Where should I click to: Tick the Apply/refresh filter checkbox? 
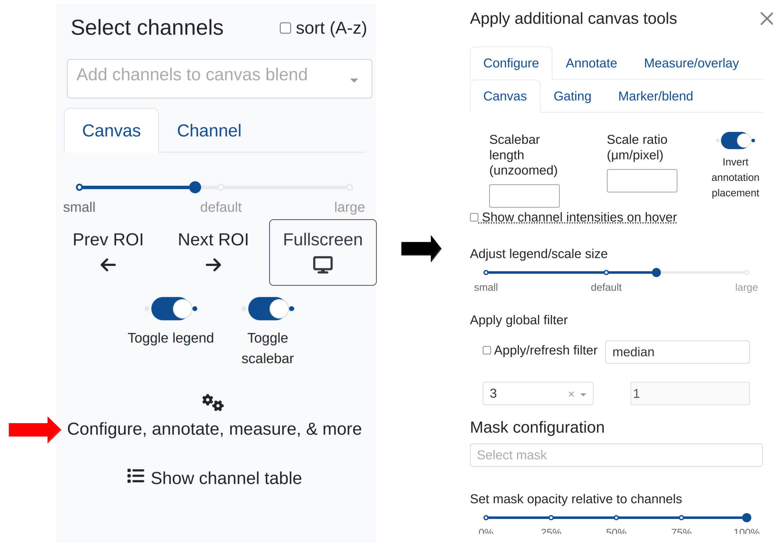pyautogui.click(x=487, y=350)
